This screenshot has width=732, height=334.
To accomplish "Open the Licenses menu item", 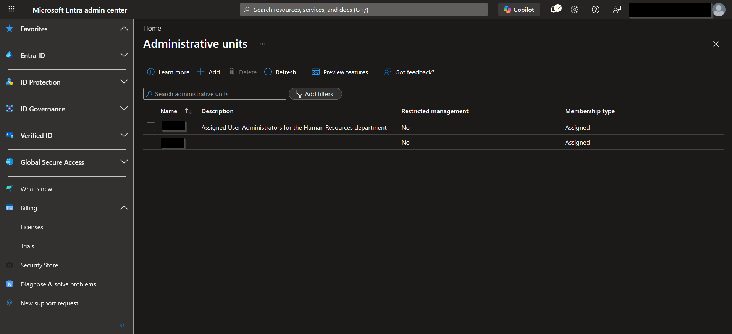I will point(32,227).
